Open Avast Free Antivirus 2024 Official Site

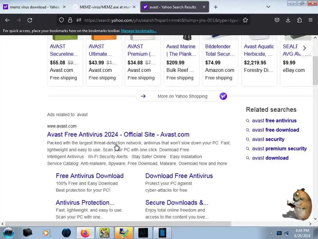[x=118, y=134]
